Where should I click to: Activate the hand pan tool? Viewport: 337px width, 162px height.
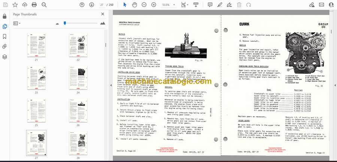pos(134,5)
